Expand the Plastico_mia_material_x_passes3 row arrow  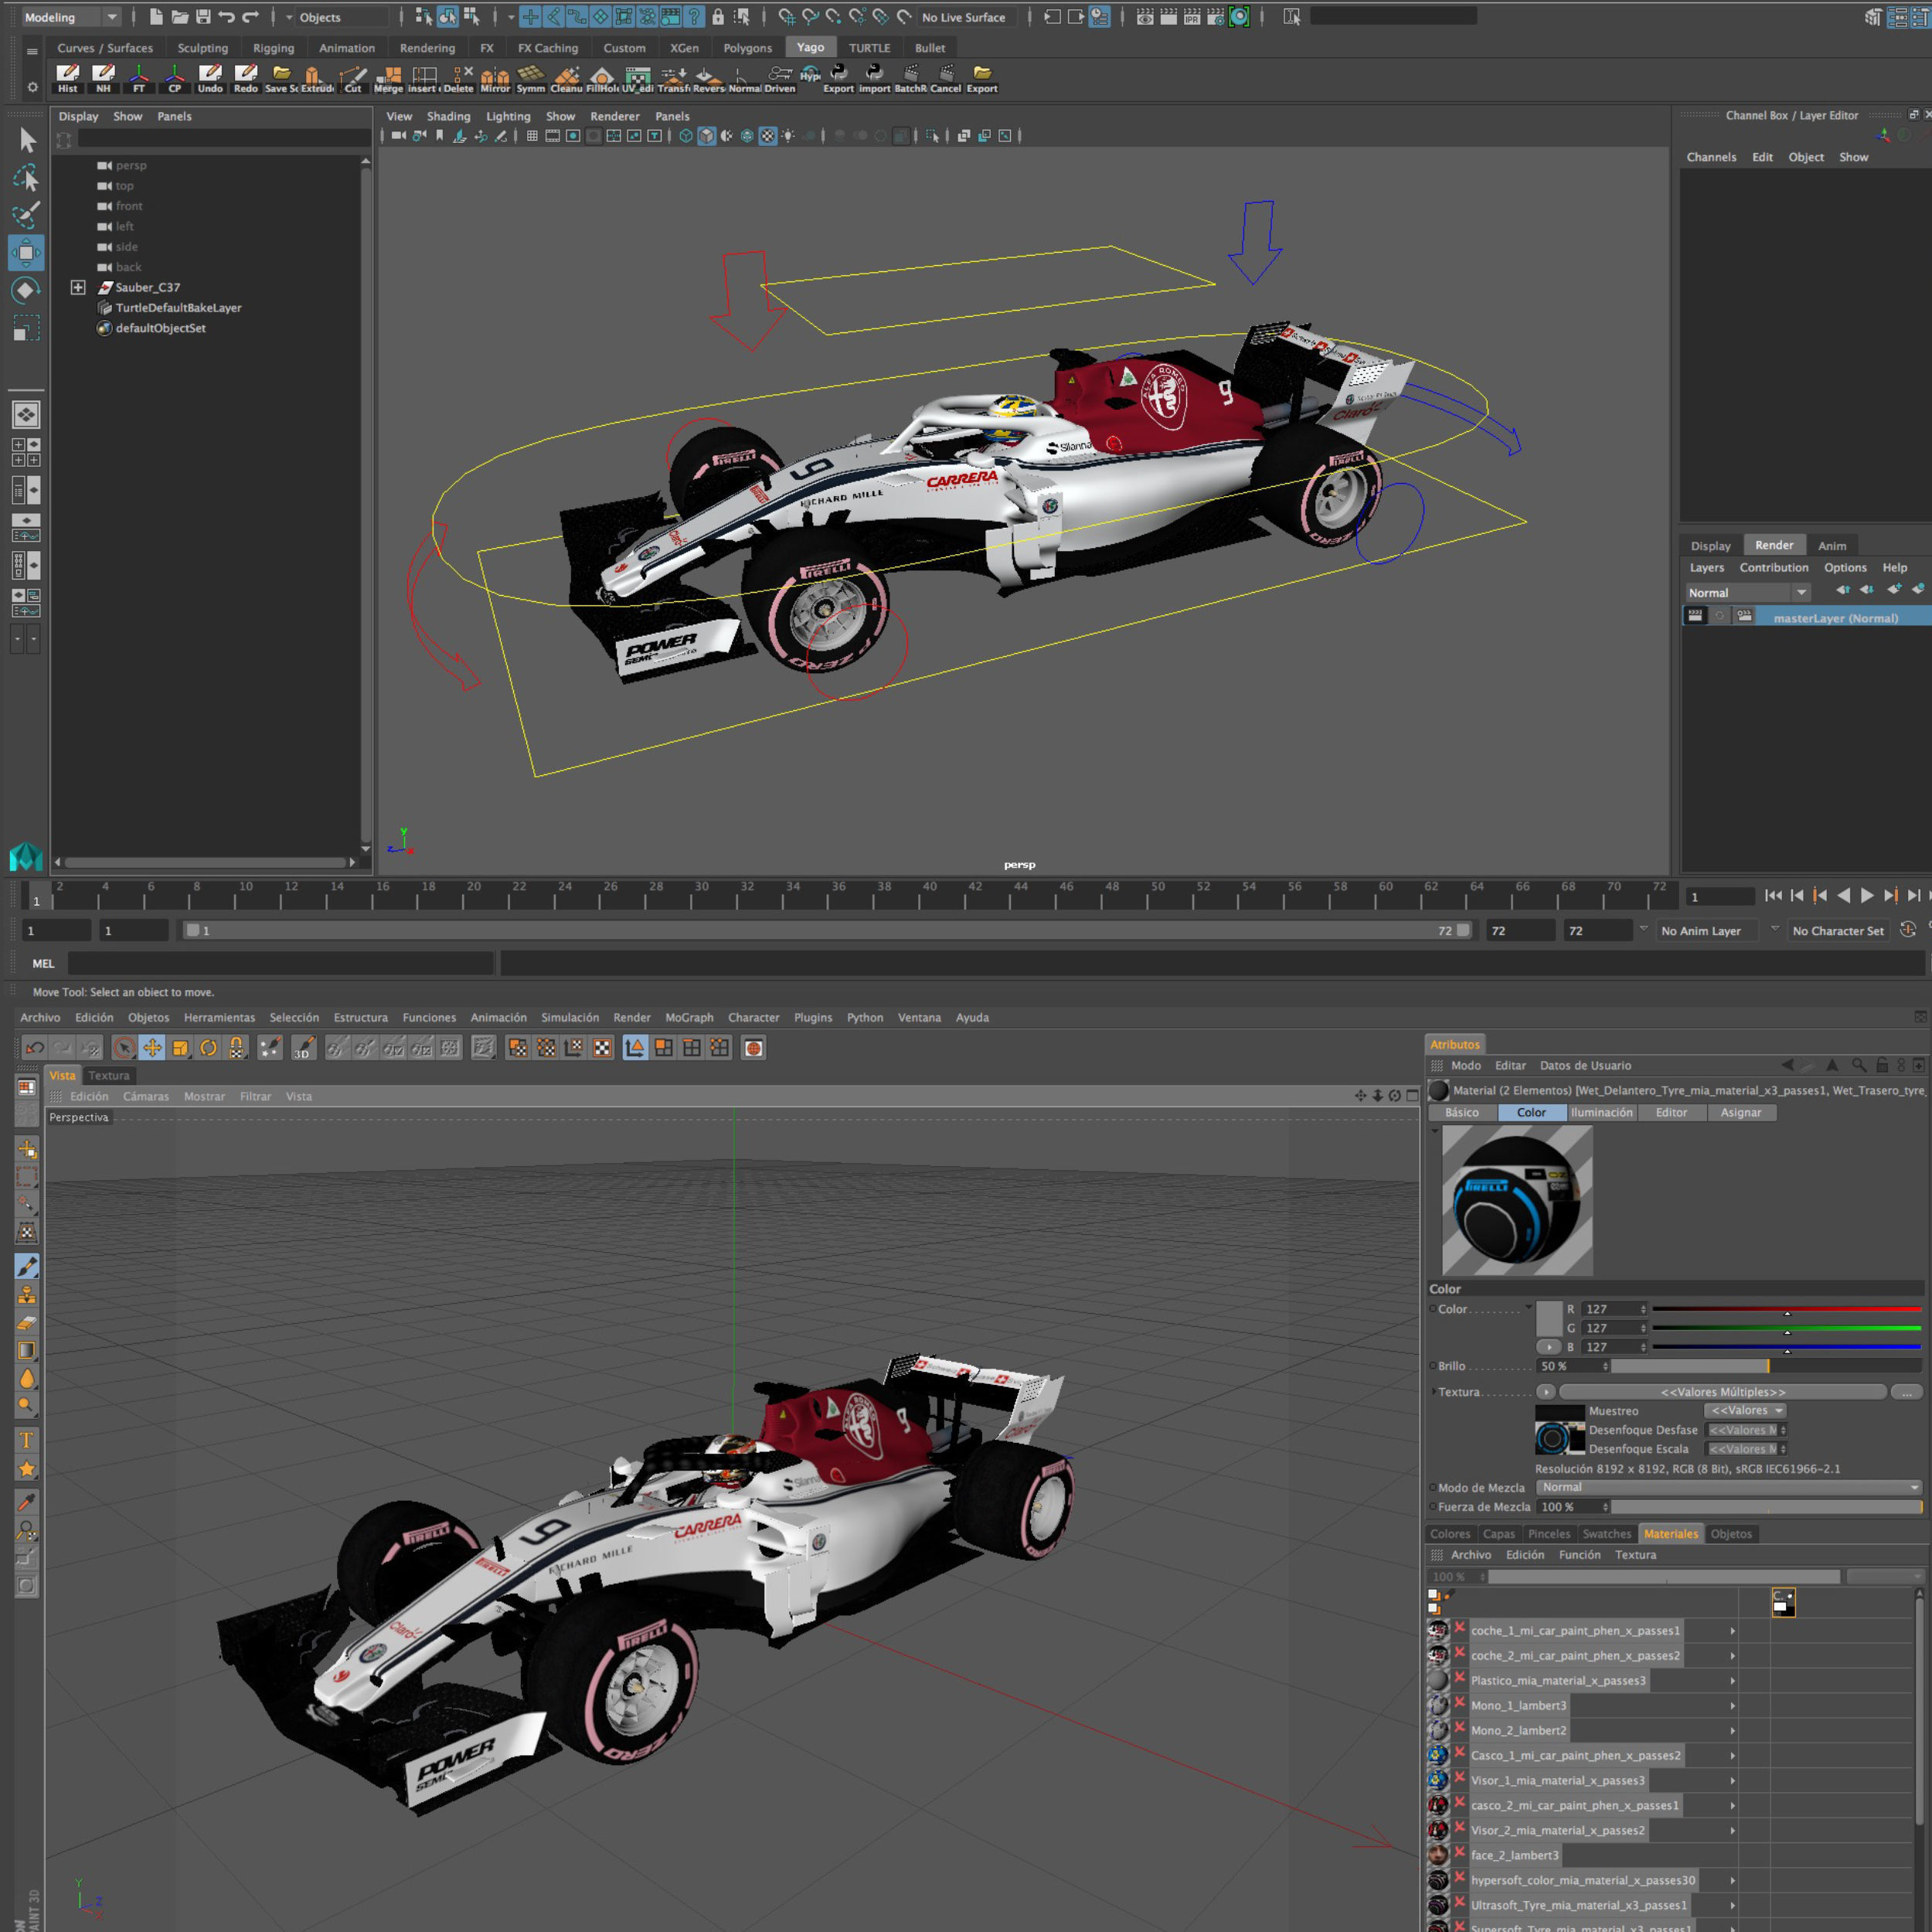[x=1733, y=1680]
